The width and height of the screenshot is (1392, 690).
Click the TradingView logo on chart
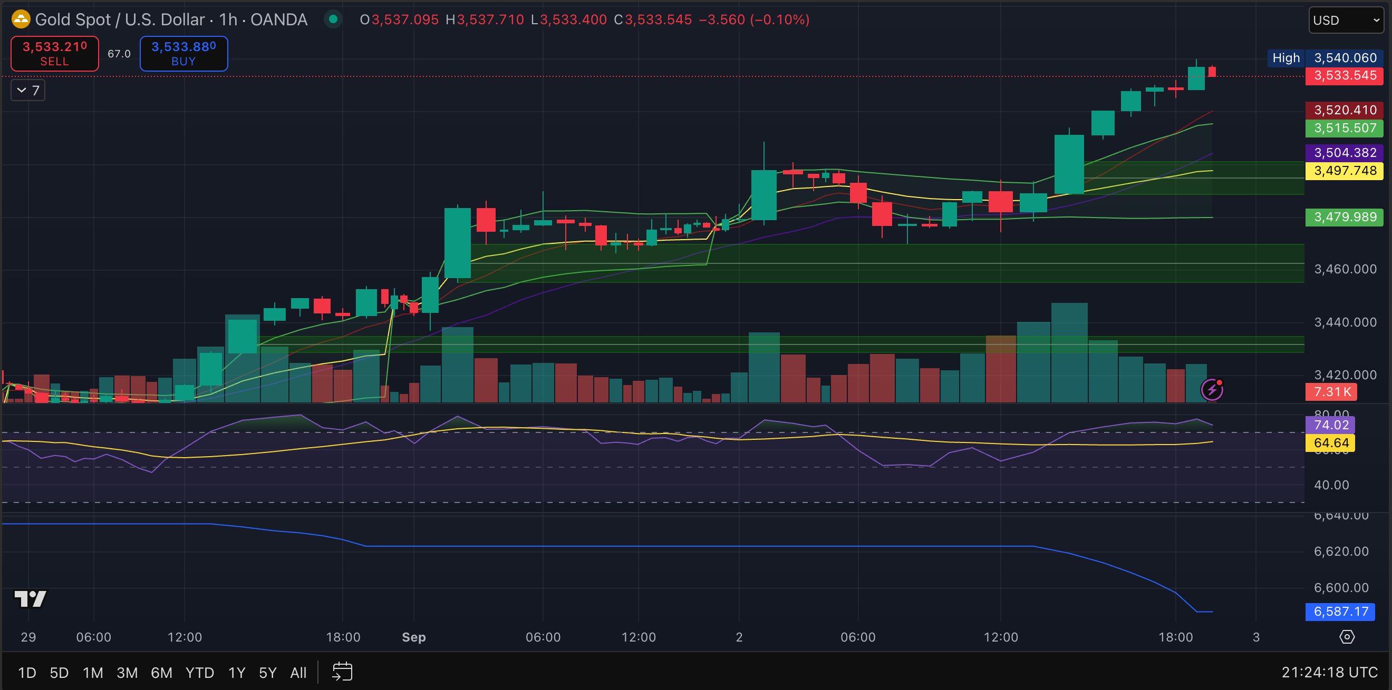(x=30, y=598)
